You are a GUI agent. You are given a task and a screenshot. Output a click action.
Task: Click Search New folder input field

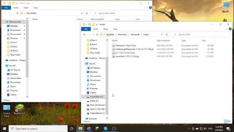(121, 13)
